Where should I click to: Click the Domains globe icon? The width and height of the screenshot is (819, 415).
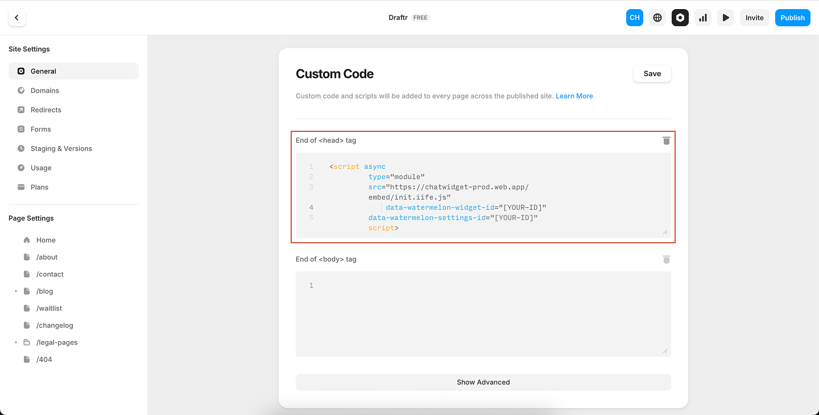pos(21,90)
